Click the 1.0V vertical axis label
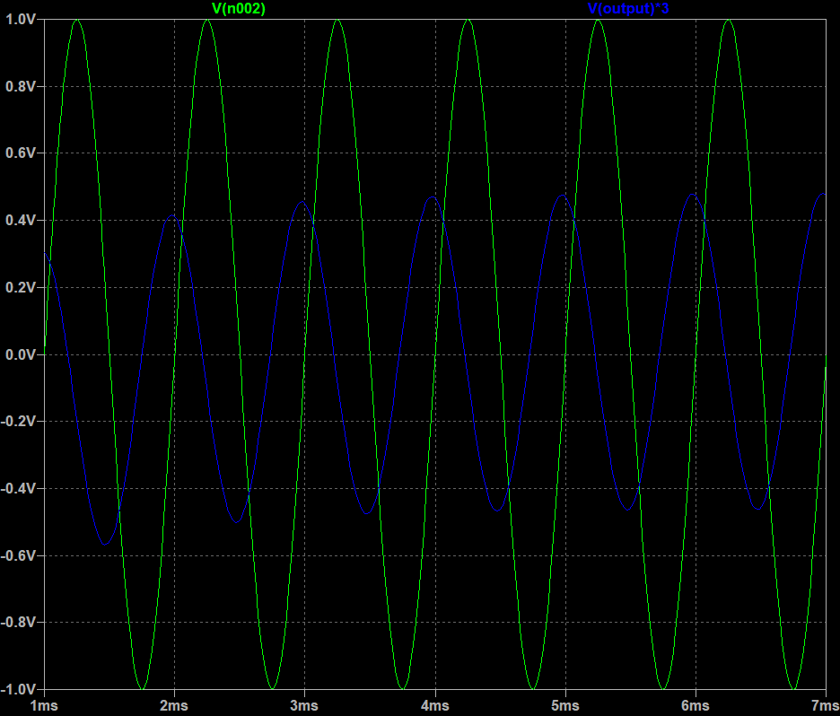 (19, 19)
